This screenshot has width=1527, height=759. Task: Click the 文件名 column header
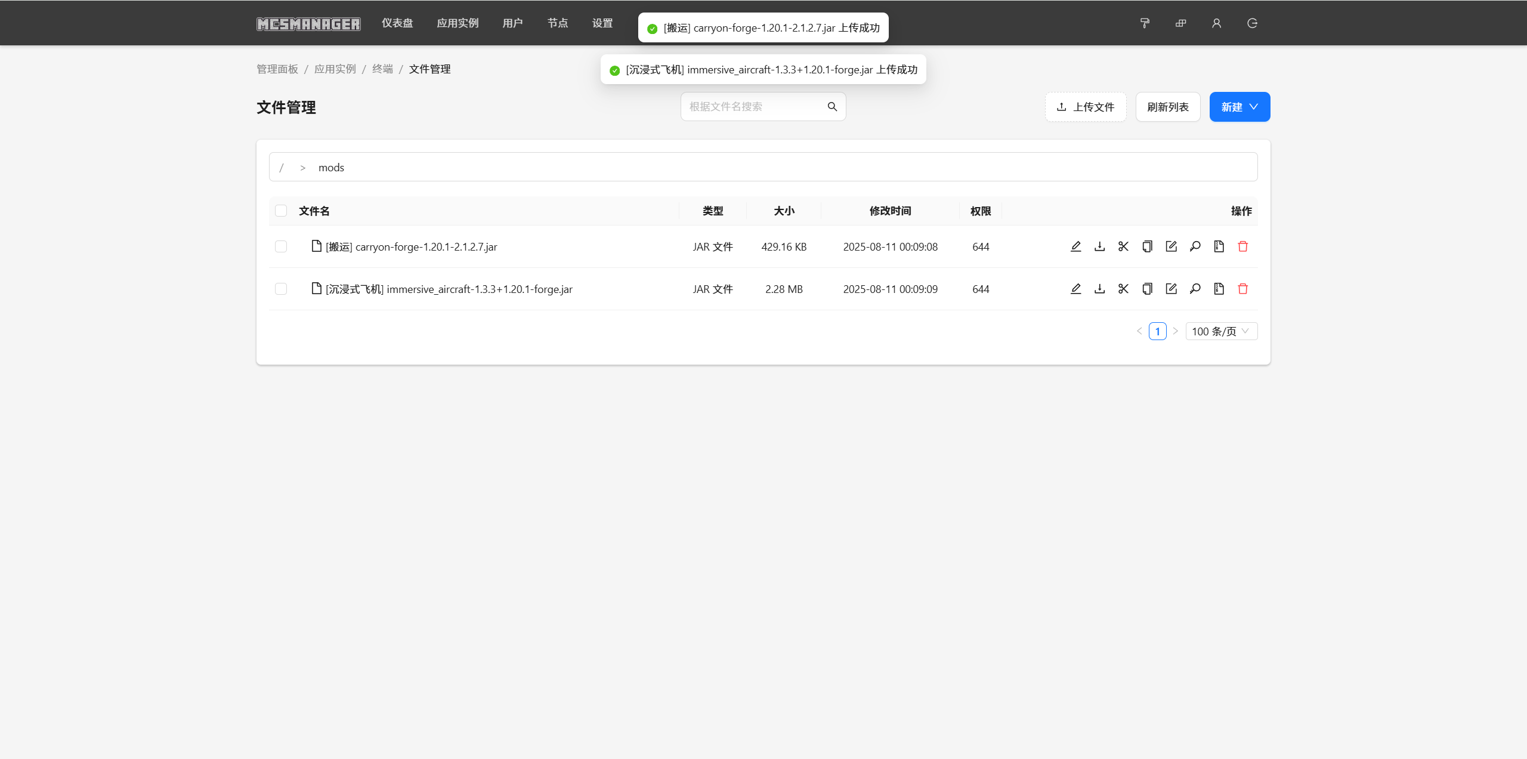point(314,211)
